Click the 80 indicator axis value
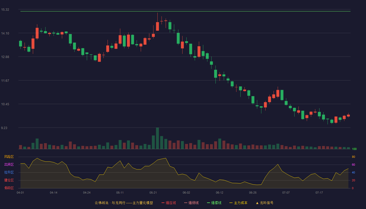The width and height of the screenshot is (366, 209). 353,157
